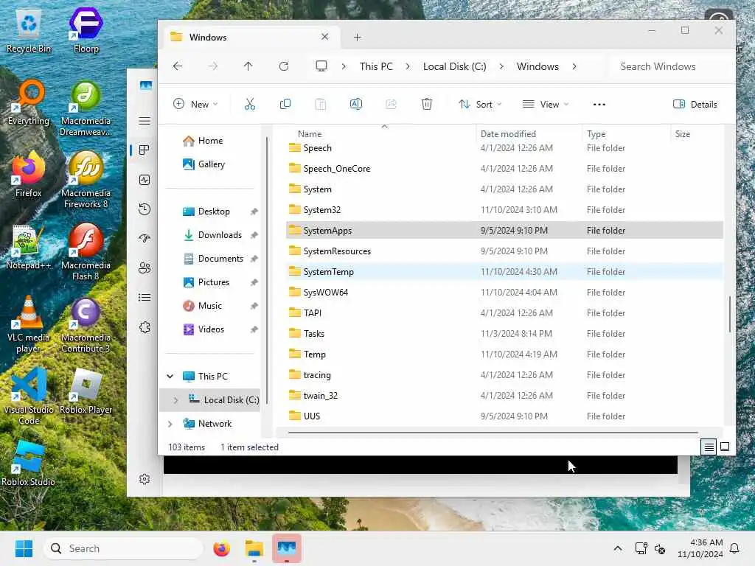Click the Copy icon in toolbar
The height and width of the screenshot is (566, 755).
(285, 104)
